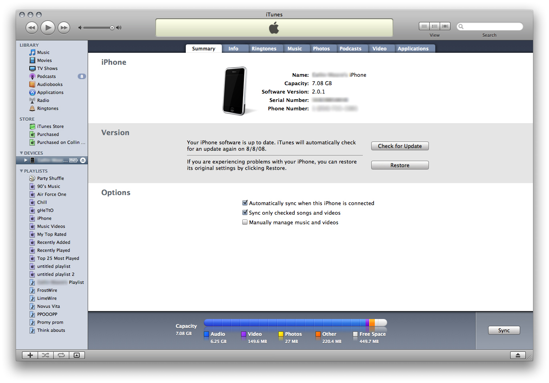Click the Rewind playback button

[32, 28]
